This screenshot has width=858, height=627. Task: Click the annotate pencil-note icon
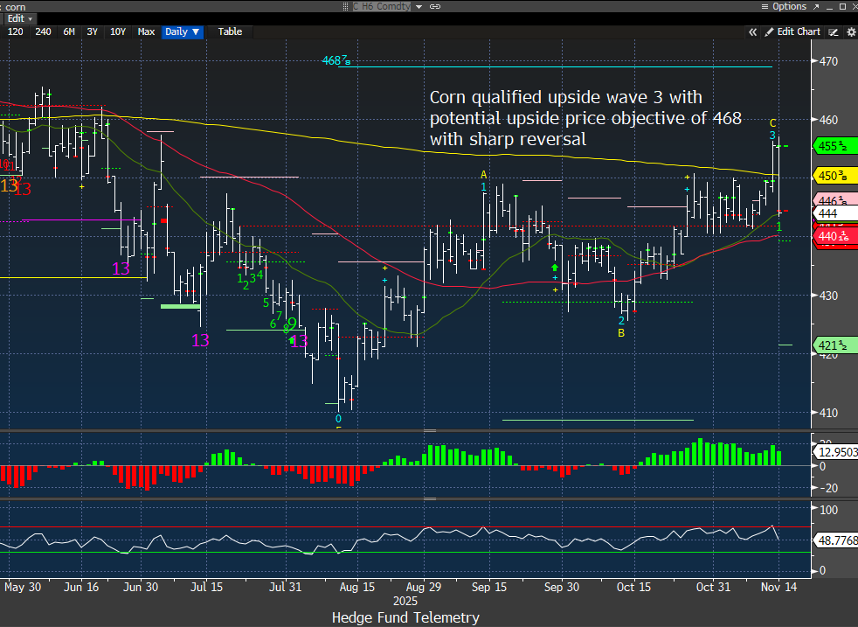click(833, 31)
